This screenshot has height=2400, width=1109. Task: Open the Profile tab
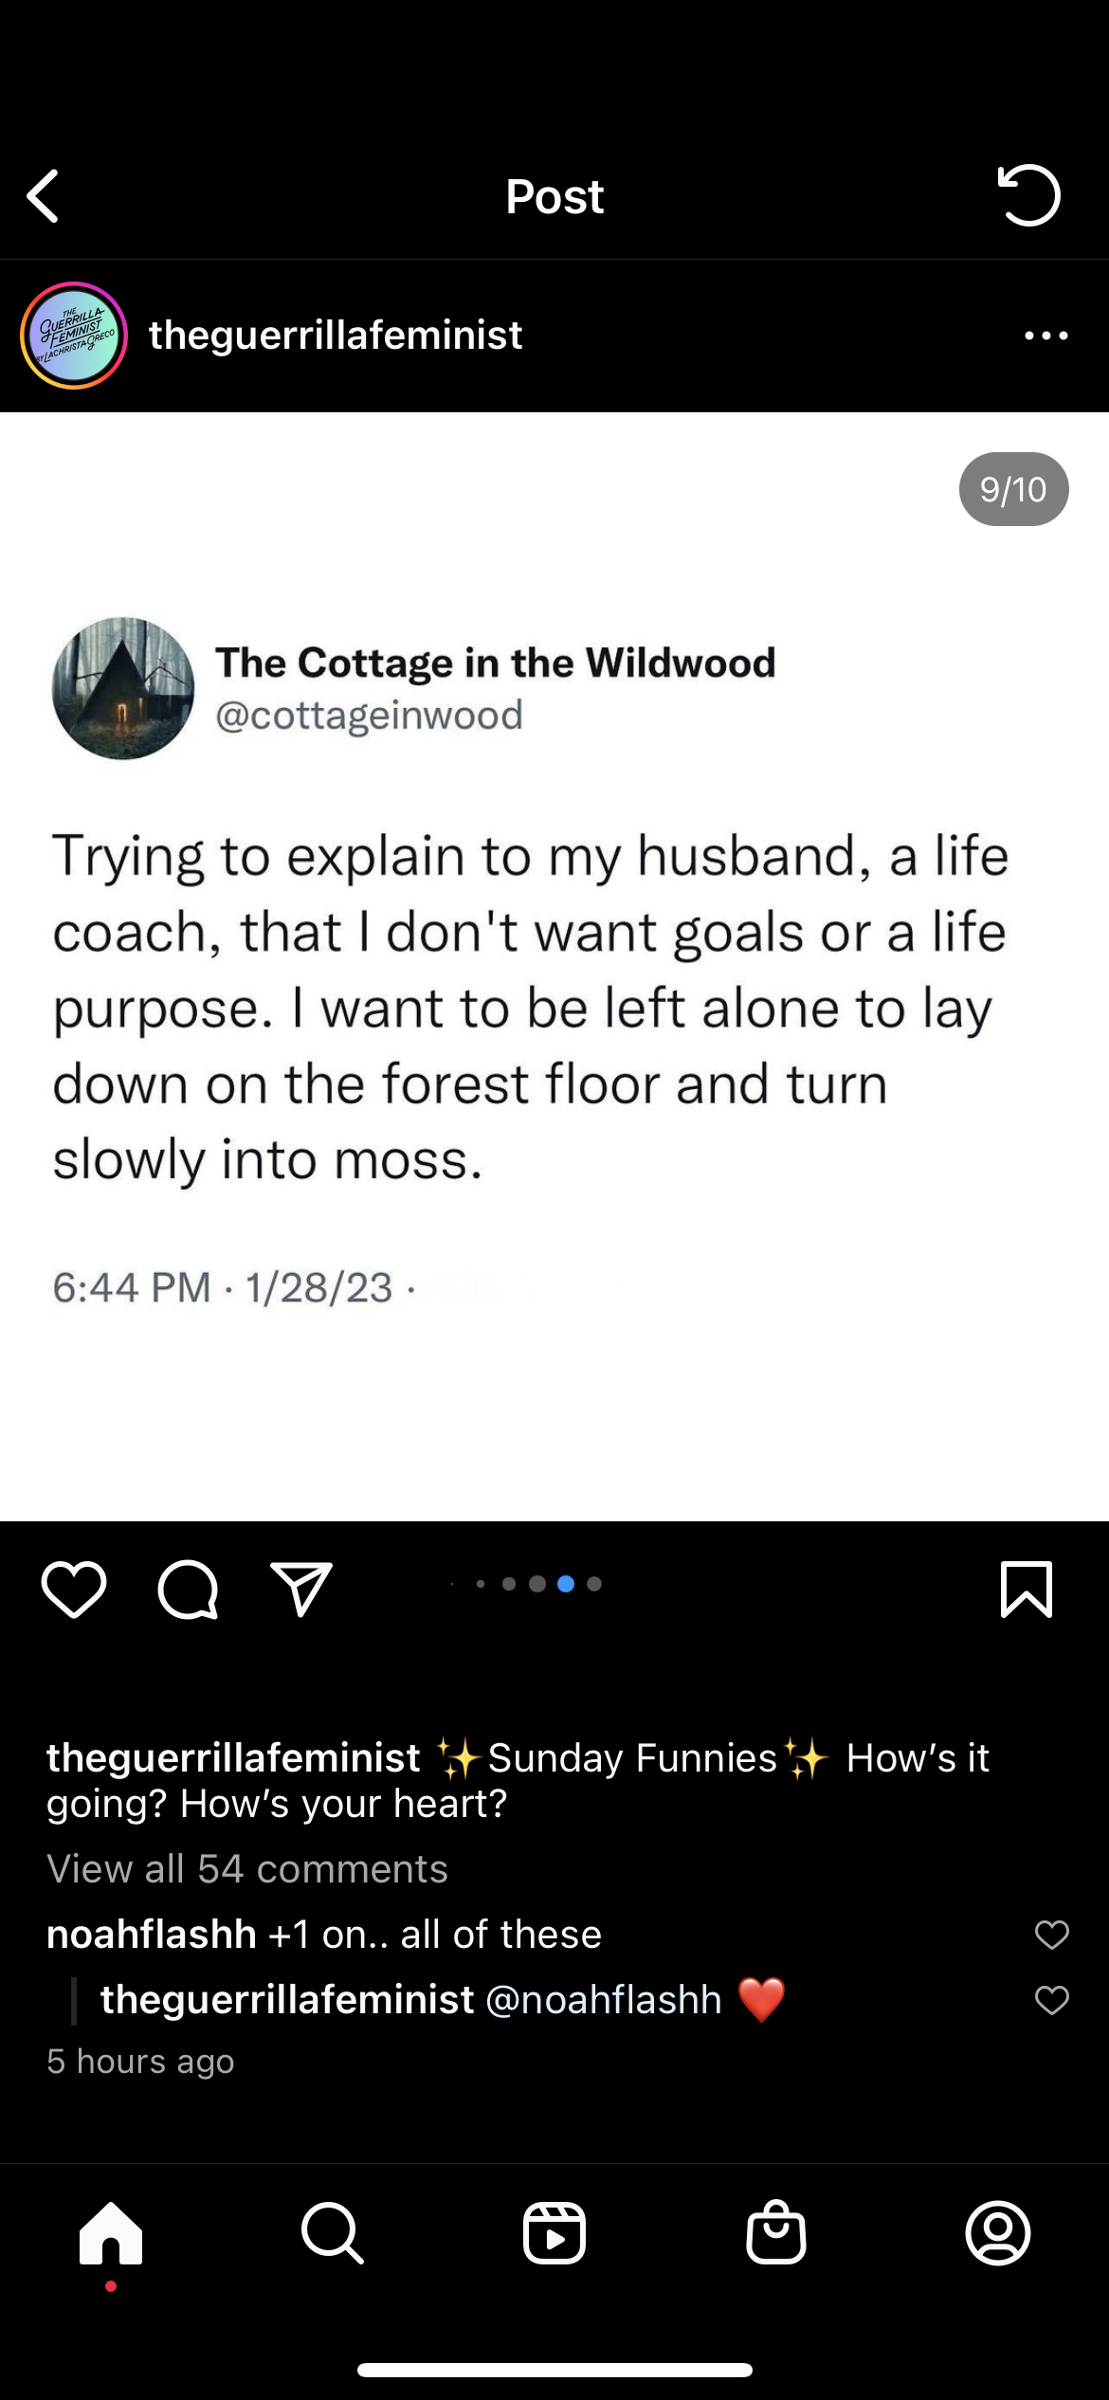[x=998, y=2233]
